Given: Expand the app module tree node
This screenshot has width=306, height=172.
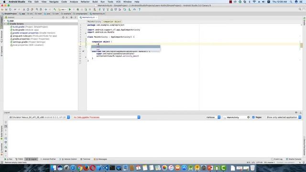Looking at the screenshot, I should [5, 21].
